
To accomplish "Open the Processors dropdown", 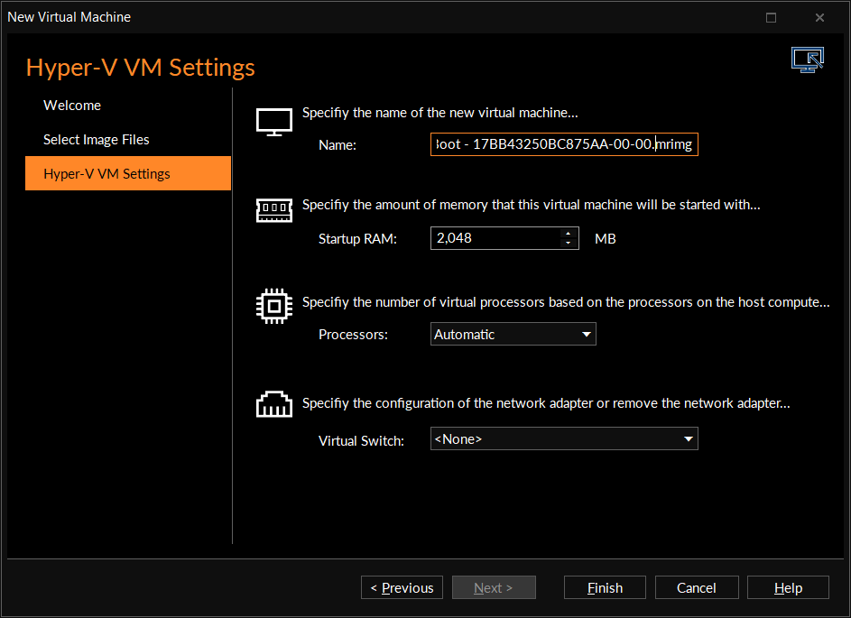I will click(513, 334).
